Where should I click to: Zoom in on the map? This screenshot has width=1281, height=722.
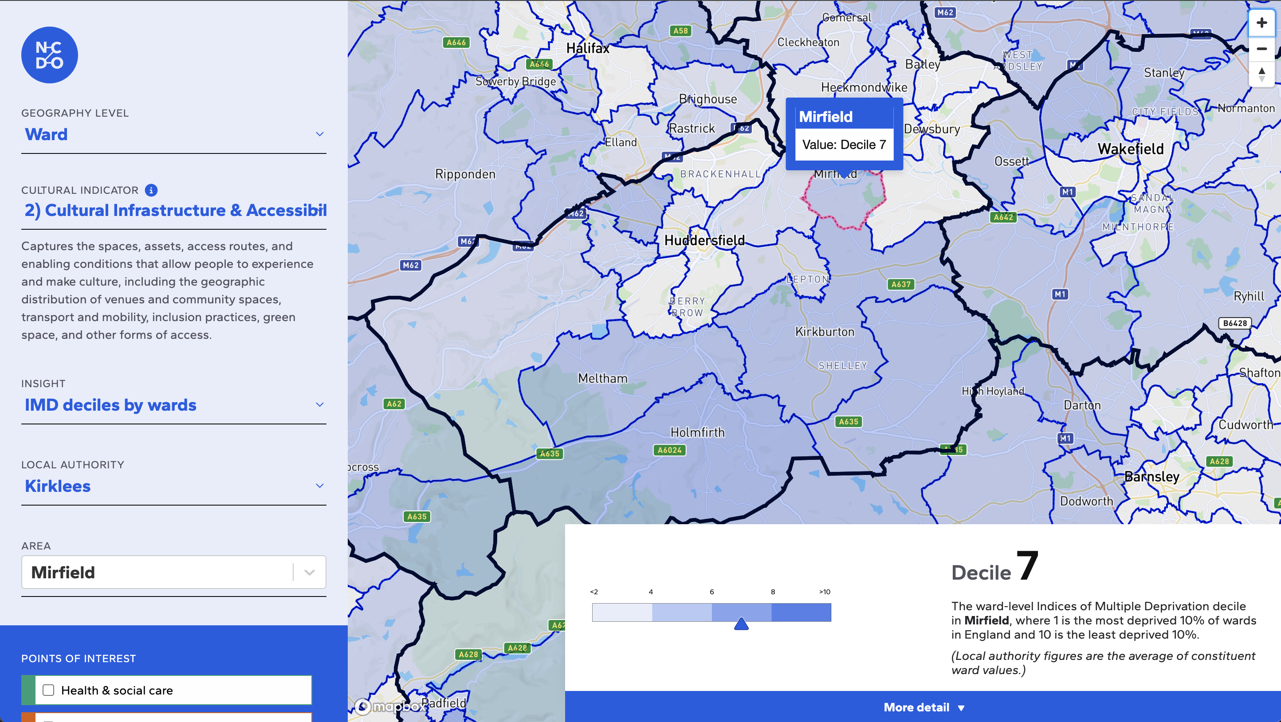coord(1261,23)
